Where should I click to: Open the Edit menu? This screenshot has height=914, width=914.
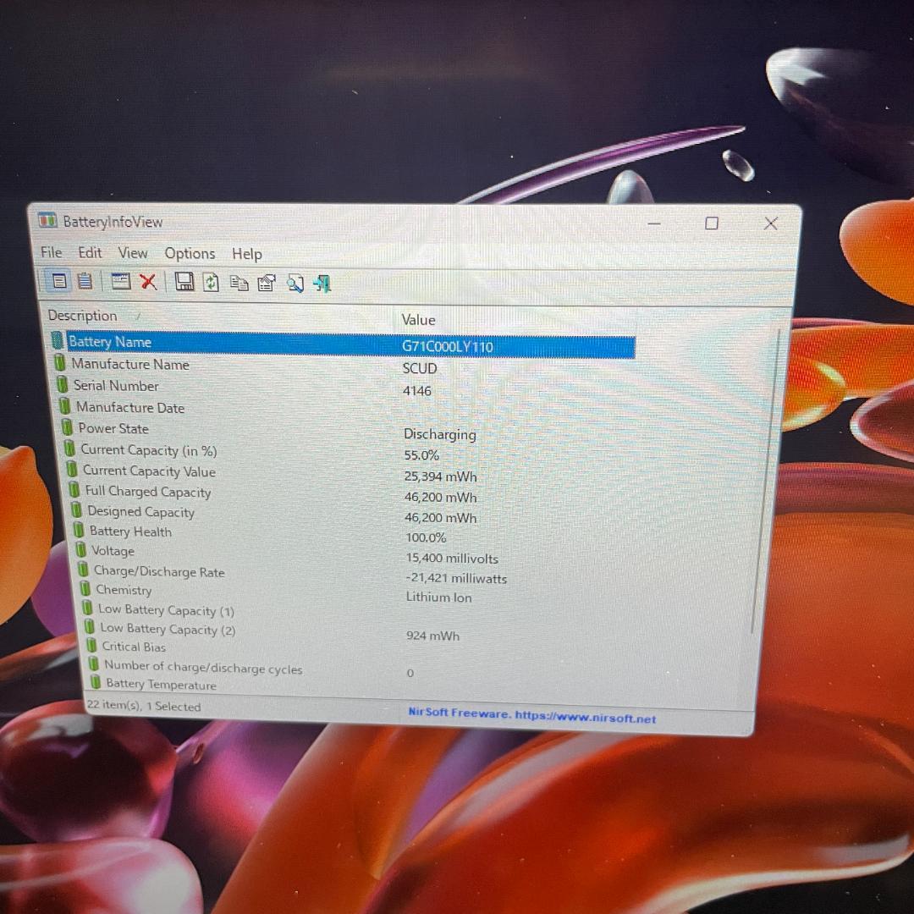point(90,252)
